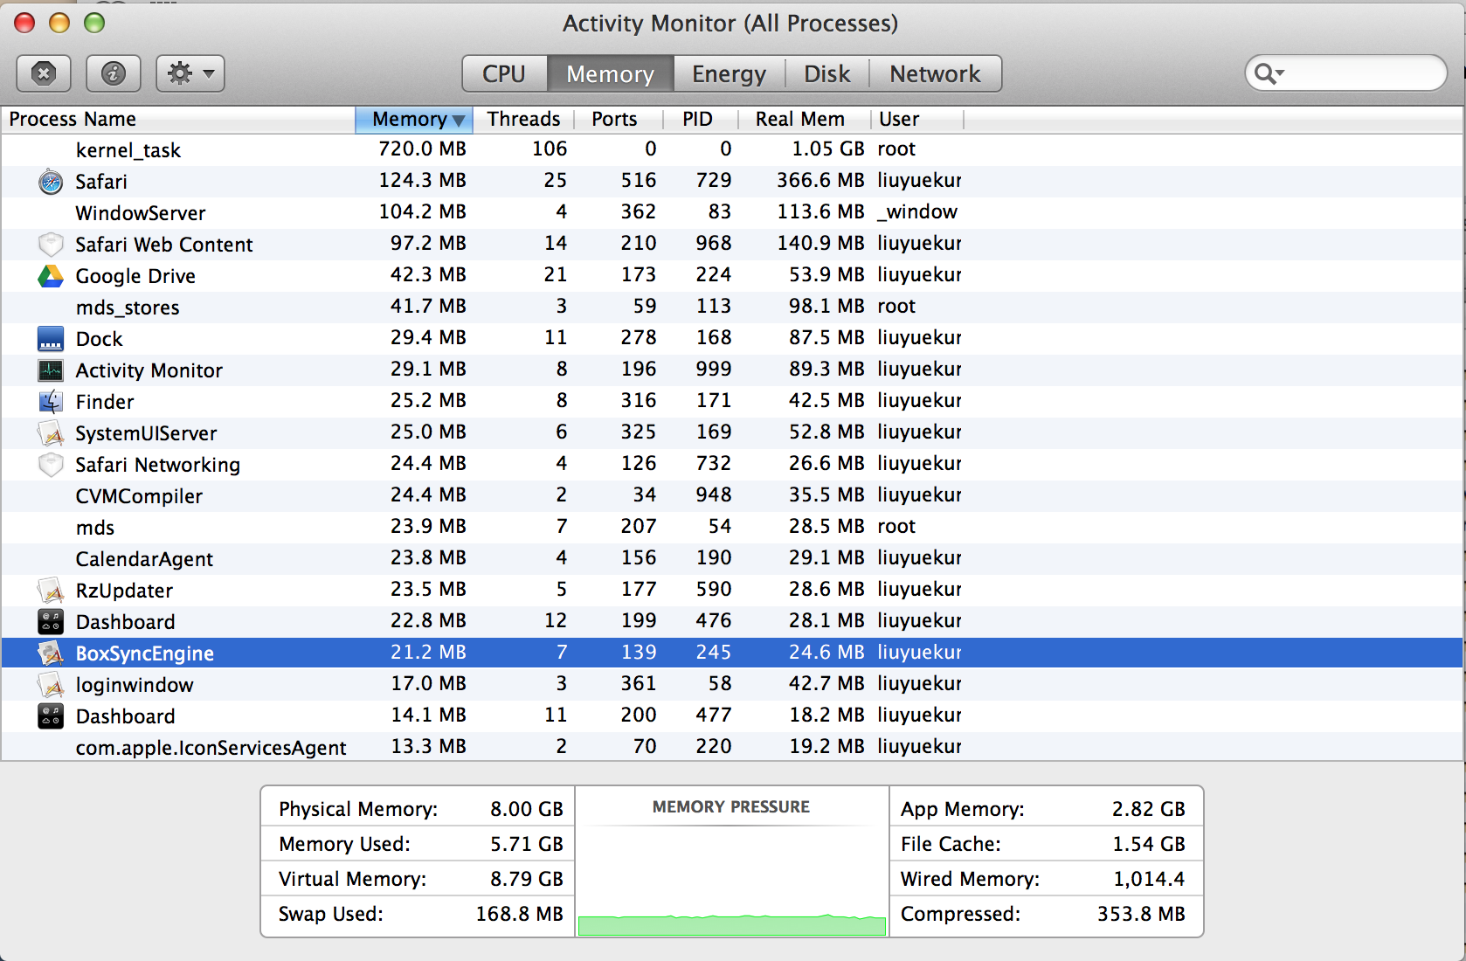Select the WindowServer process name
Viewport: 1466px width, 961px height.
point(141,213)
